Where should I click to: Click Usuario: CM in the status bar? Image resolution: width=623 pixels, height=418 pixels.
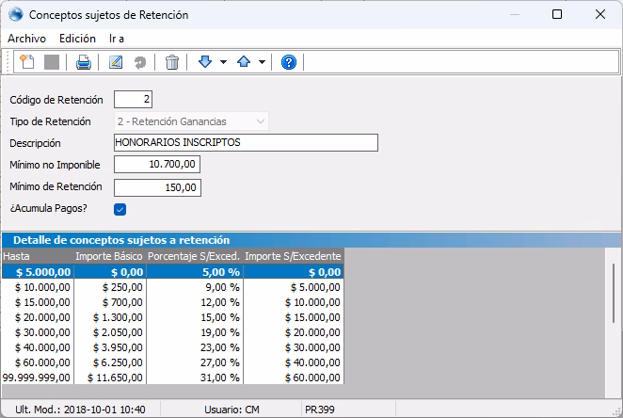pos(232,410)
